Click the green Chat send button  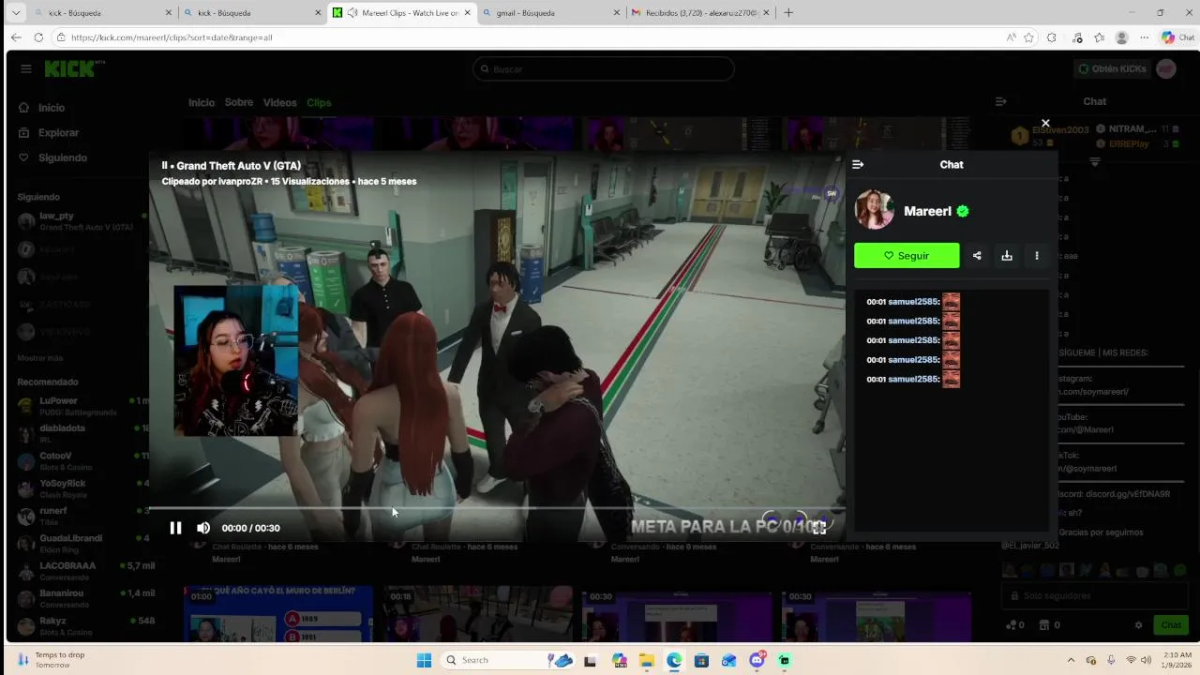pyautogui.click(x=1171, y=625)
